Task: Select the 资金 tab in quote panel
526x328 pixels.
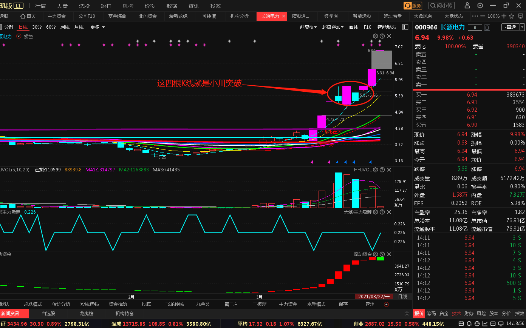Action: click(444, 314)
